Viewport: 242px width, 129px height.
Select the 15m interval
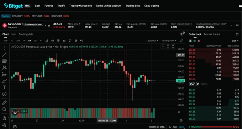(x=17, y=41)
